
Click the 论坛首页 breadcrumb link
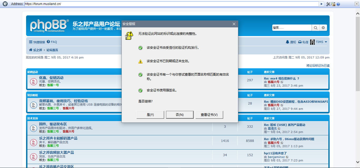tap(52, 50)
